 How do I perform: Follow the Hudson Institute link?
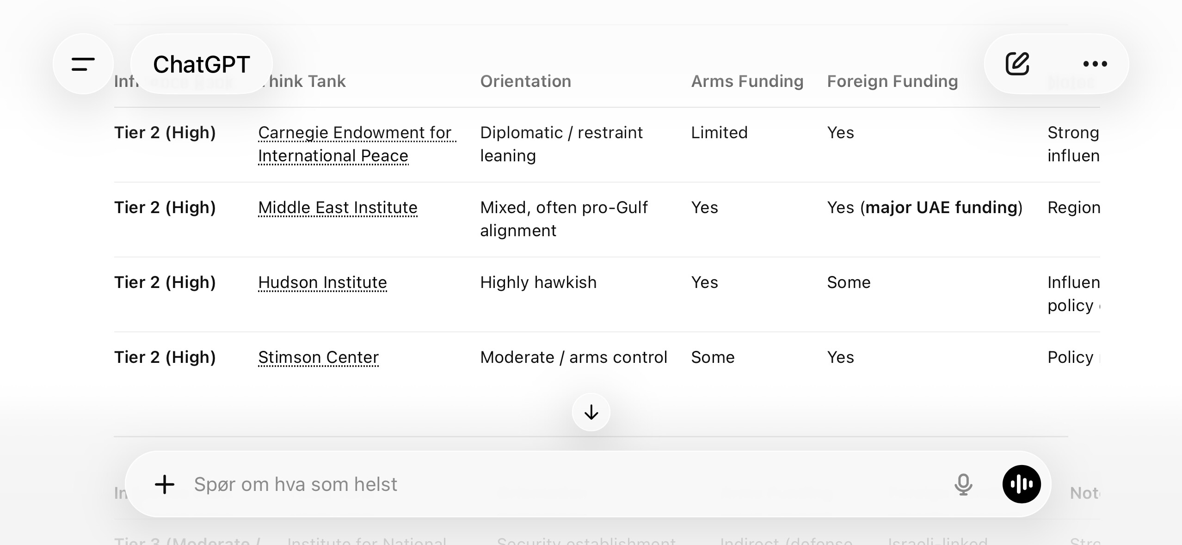[322, 282]
